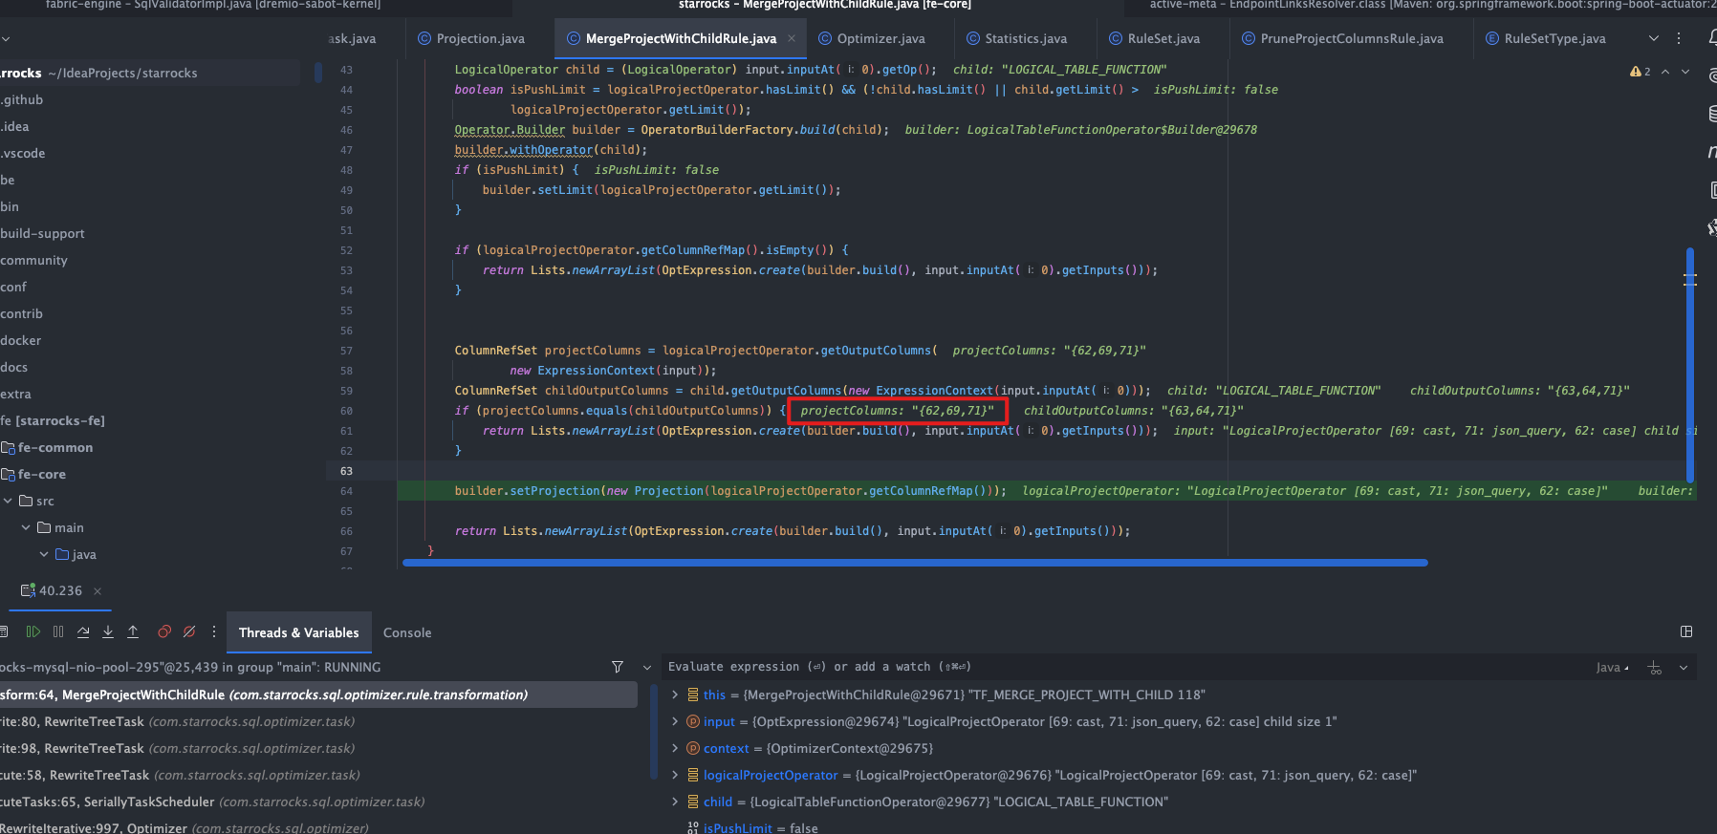Switch to Threads & Variables tab

[299, 632]
